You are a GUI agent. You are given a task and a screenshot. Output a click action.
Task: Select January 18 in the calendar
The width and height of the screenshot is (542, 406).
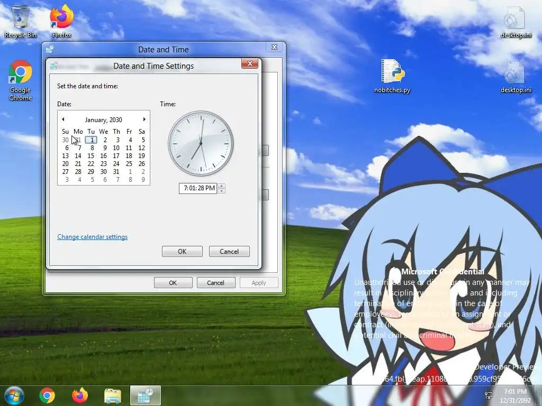coord(129,156)
